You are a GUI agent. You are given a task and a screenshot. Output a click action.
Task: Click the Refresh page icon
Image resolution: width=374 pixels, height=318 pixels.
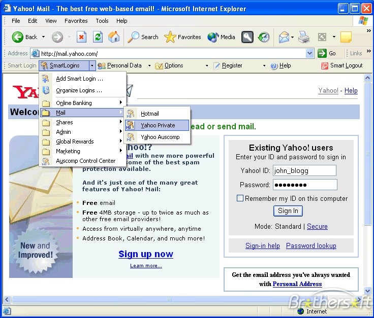tap(98, 37)
